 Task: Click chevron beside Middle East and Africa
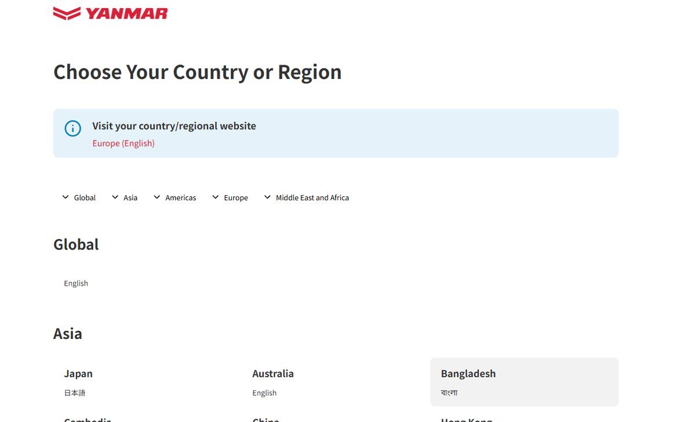pos(267,197)
